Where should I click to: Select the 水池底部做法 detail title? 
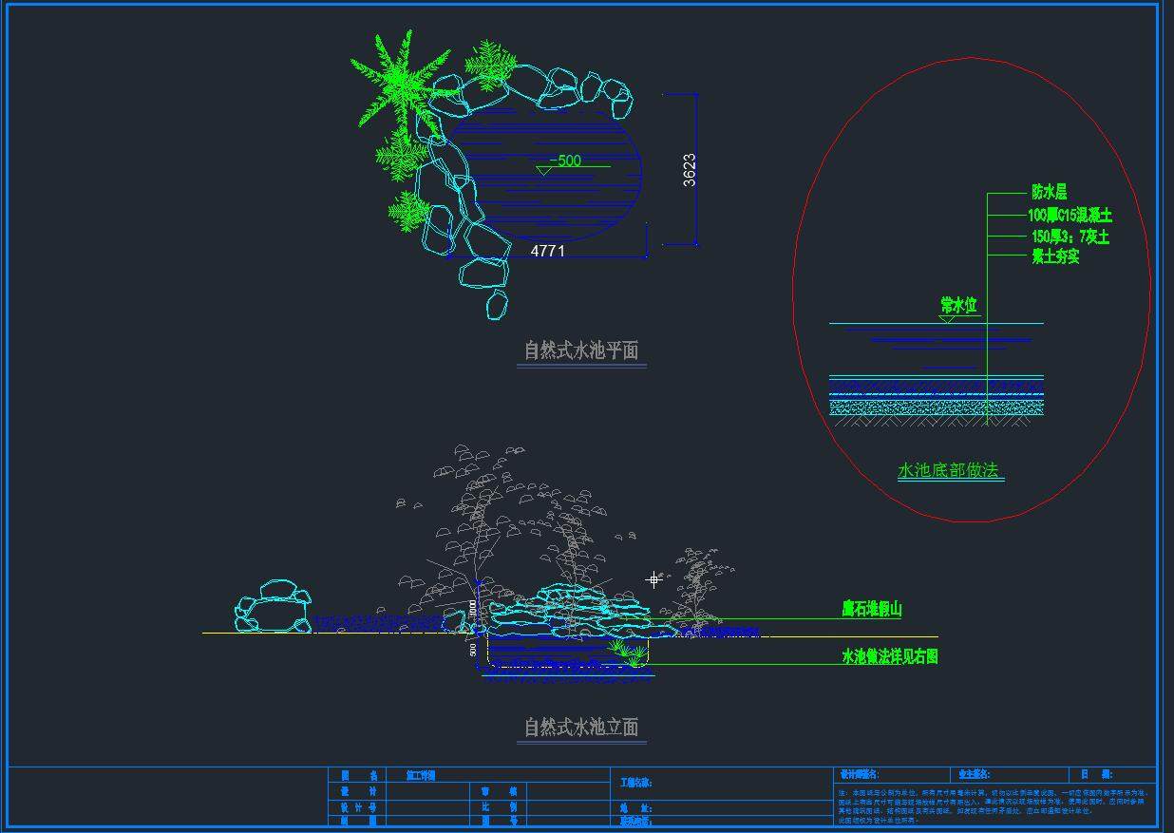pyautogui.click(x=950, y=470)
